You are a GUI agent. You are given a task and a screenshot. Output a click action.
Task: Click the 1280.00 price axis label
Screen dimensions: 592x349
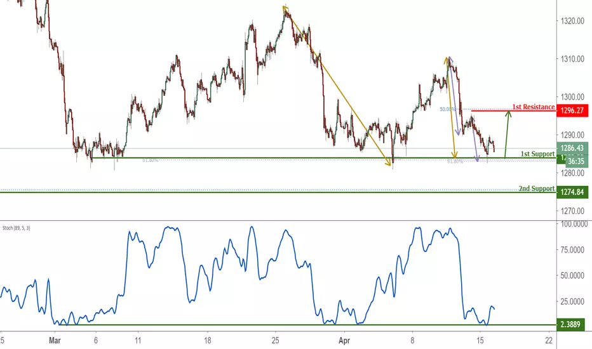pyautogui.click(x=572, y=173)
